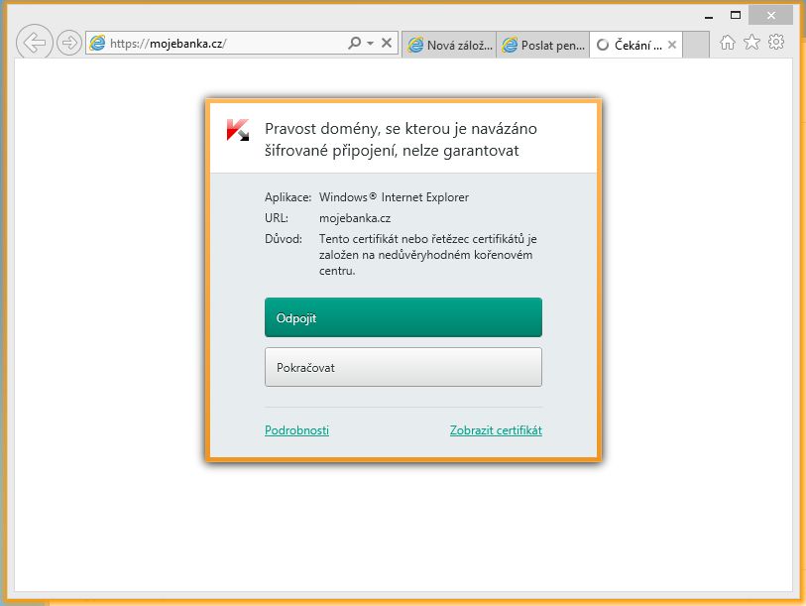Maximize the browser window
This screenshot has height=606, width=806.
[x=736, y=16]
